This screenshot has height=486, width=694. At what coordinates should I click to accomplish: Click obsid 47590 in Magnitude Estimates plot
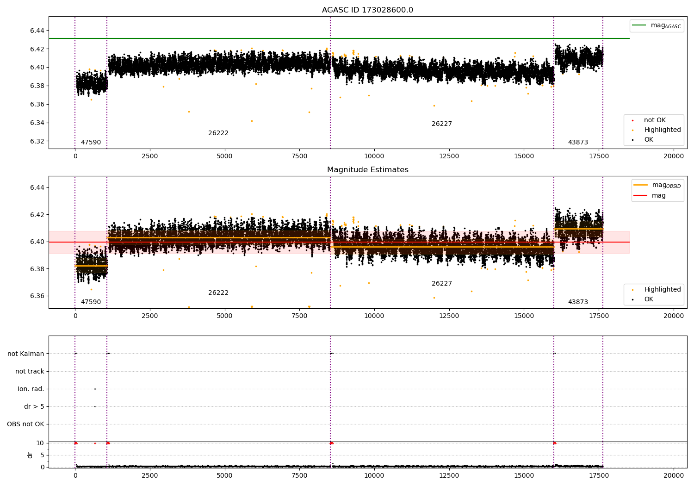[x=91, y=302]
